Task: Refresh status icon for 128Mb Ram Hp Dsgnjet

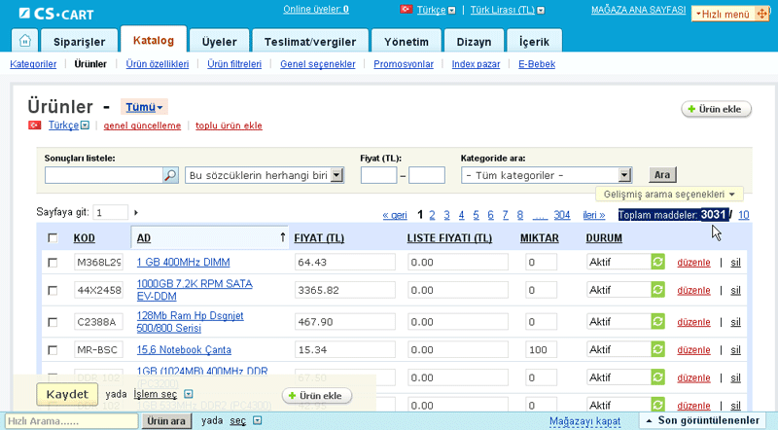Action: pos(658,321)
